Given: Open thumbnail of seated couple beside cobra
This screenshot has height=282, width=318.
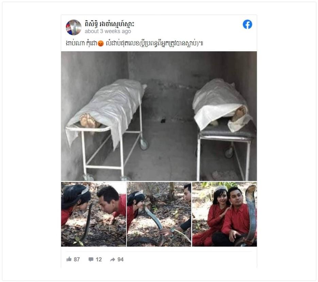Looking at the screenshot, I should 224,214.
